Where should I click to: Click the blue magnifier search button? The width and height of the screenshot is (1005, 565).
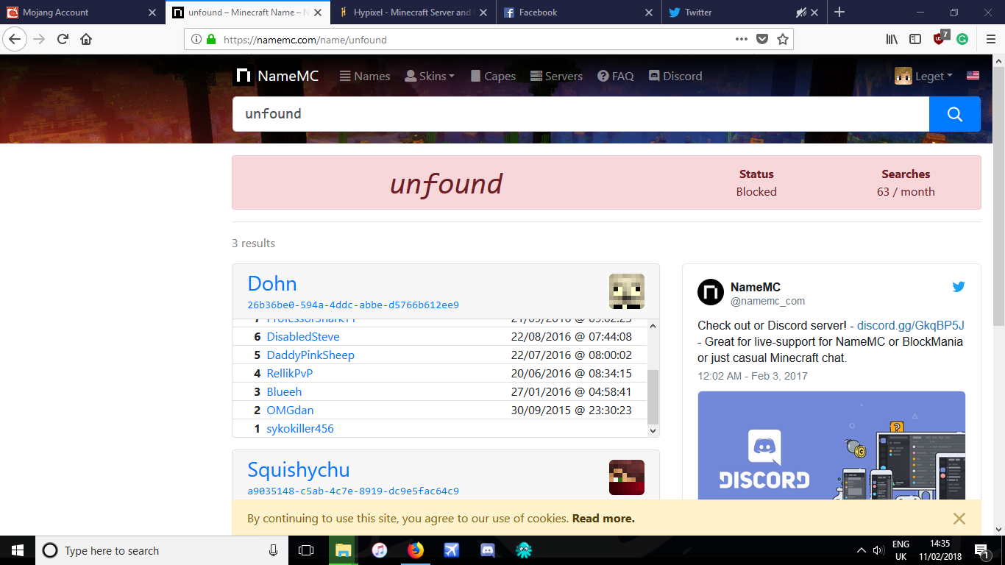[x=955, y=114]
